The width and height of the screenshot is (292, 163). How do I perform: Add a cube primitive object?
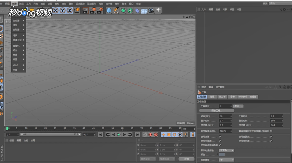point(109,11)
